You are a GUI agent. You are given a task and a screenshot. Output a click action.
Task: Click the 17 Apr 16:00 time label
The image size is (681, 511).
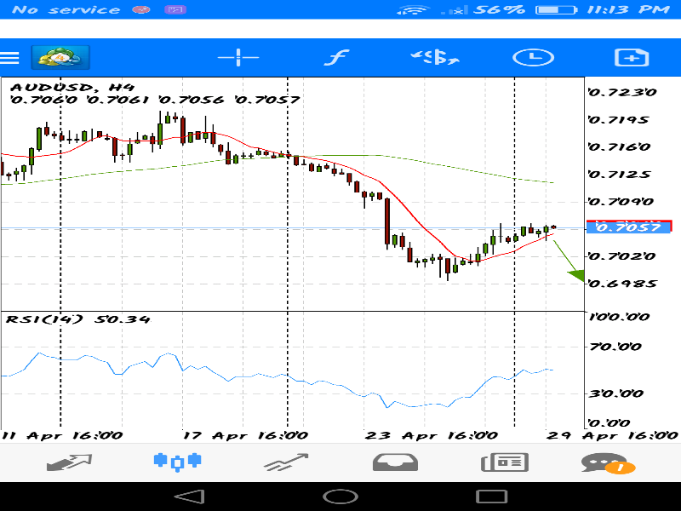coord(245,435)
